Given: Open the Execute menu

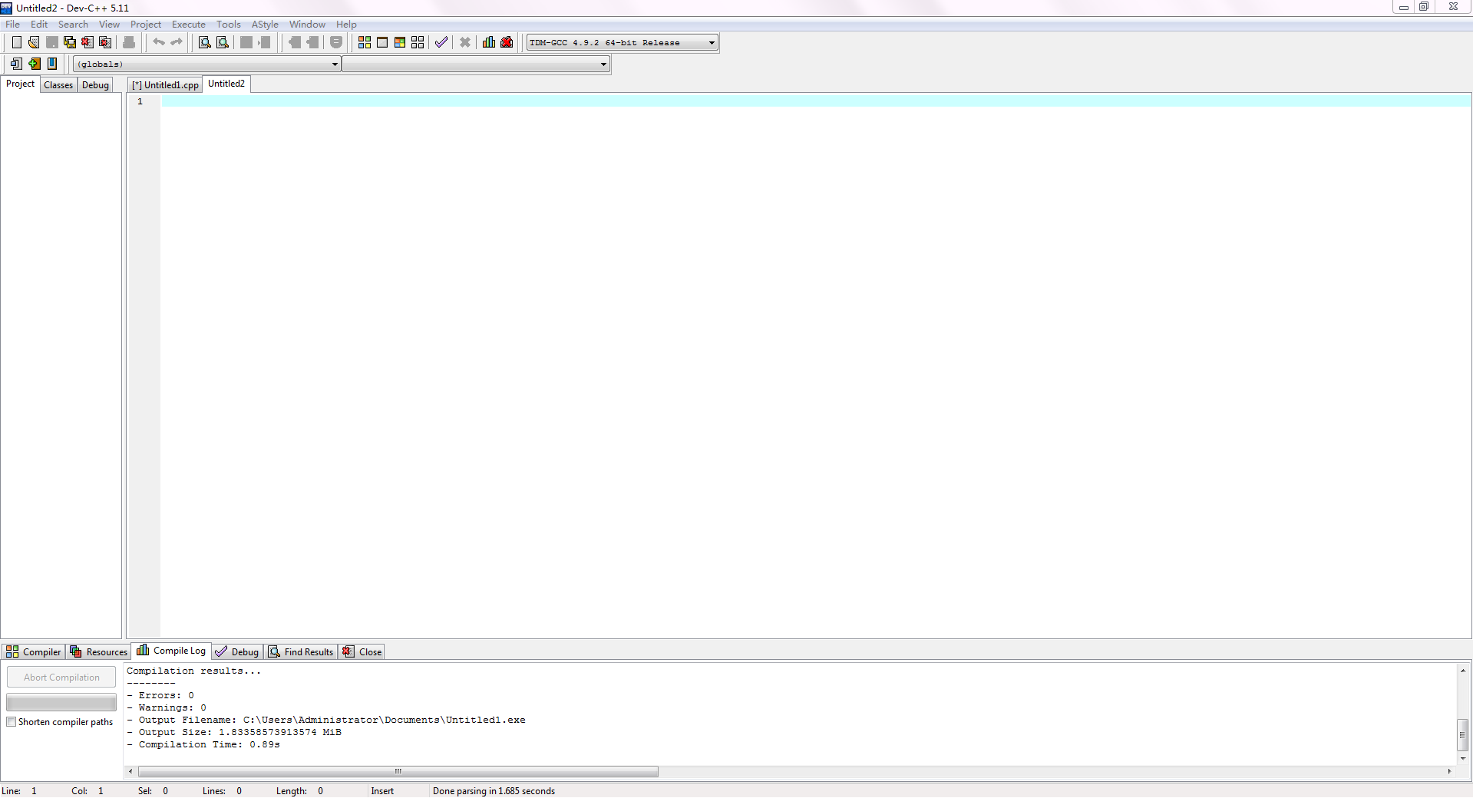Looking at the screenshot, I should [x=188, y=25].
